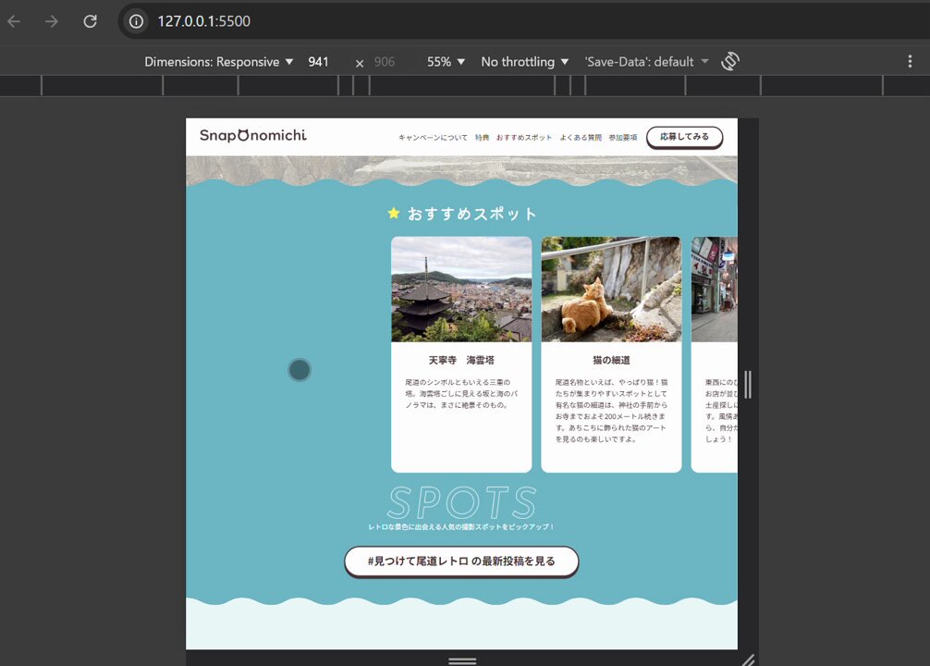Click the rotate device orientation icon
The image size is (930, 666).
[x=729, y=61]
